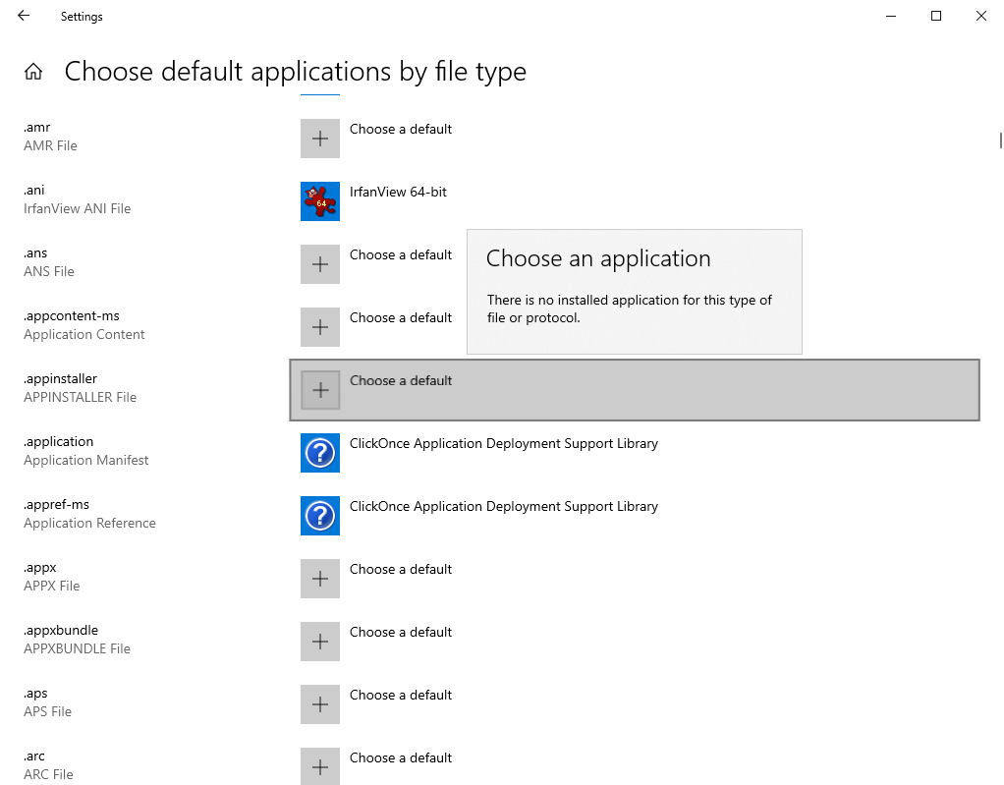Viewport: 1004px width, 785px height.
Task: Click the plus icon for .aps
Action: coord(320,704)
